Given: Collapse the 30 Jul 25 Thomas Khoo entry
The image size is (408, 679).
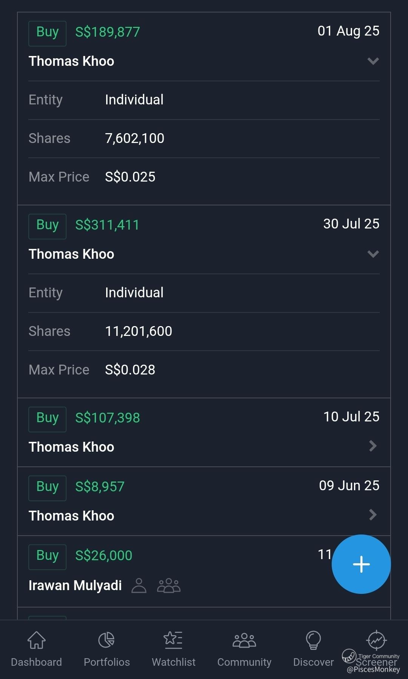Looking at the screenshot, I should [x=373, y=254].
